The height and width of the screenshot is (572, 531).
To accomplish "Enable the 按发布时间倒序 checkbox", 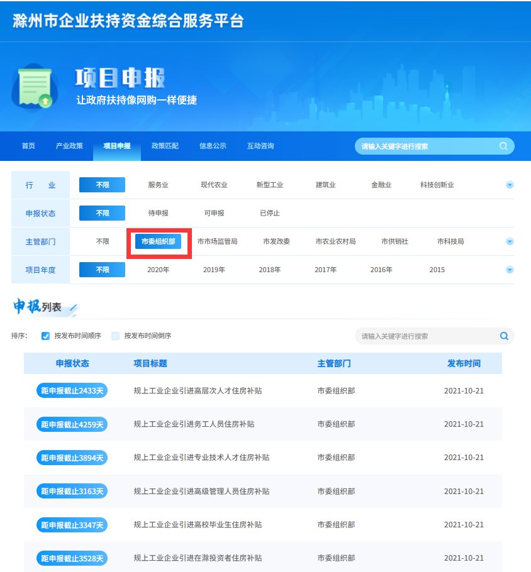I will point(115,336).
